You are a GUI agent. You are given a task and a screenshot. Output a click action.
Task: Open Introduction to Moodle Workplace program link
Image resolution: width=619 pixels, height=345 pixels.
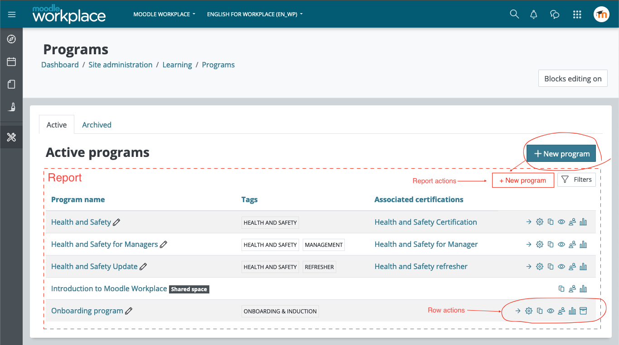click(109, 288)
